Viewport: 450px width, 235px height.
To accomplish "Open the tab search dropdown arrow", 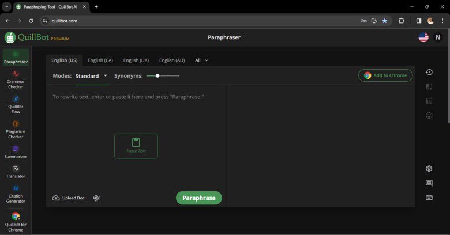I will (6, 6).
